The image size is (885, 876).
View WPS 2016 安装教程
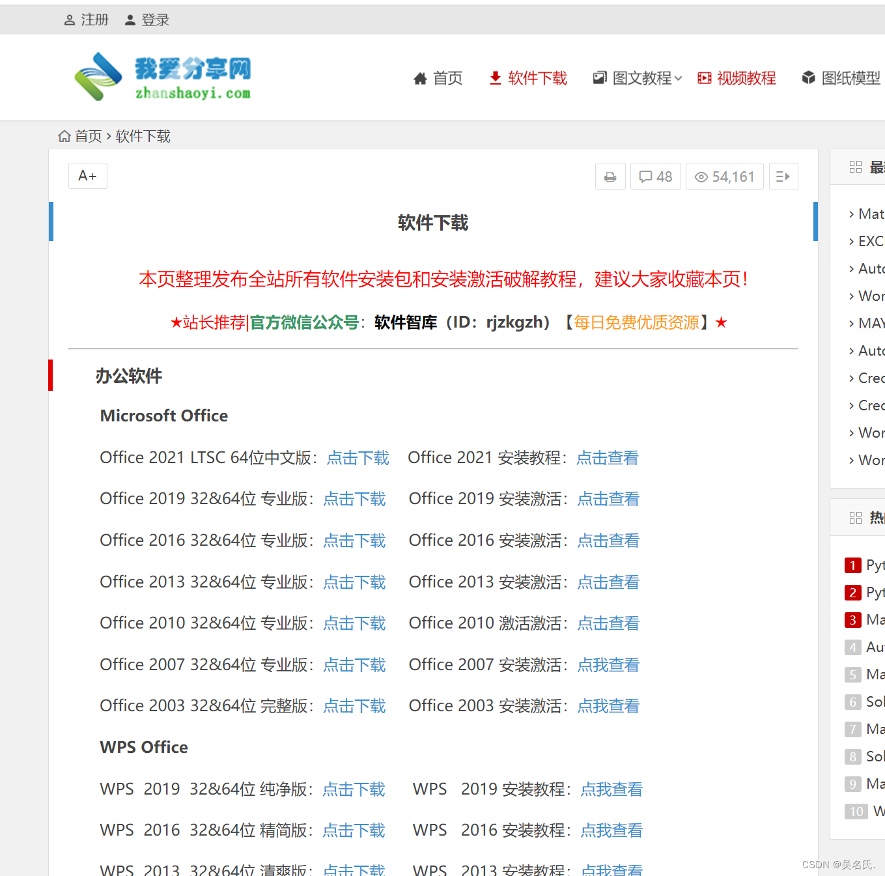click(x=611, y=830)
